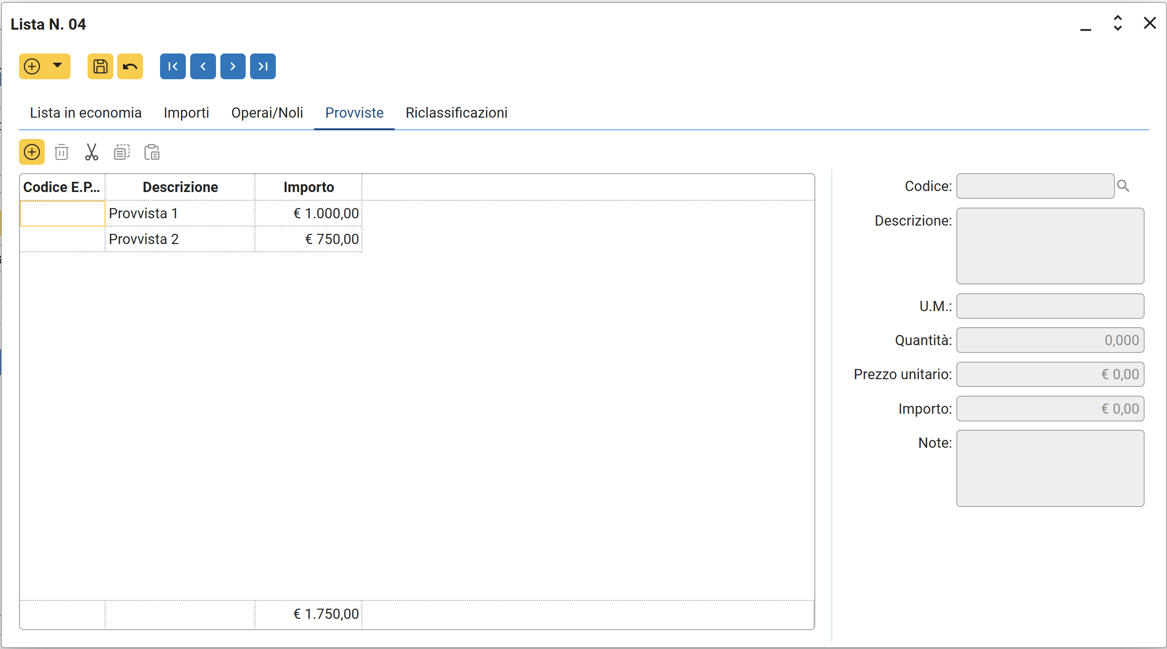Screen dimensions: 1167x649
Task: Select the Riclassificazioni tab
Action: point(456,113)
